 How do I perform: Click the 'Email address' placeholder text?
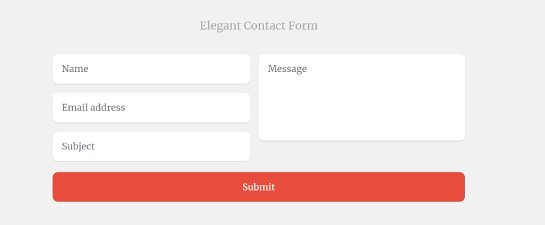point(93,108)
